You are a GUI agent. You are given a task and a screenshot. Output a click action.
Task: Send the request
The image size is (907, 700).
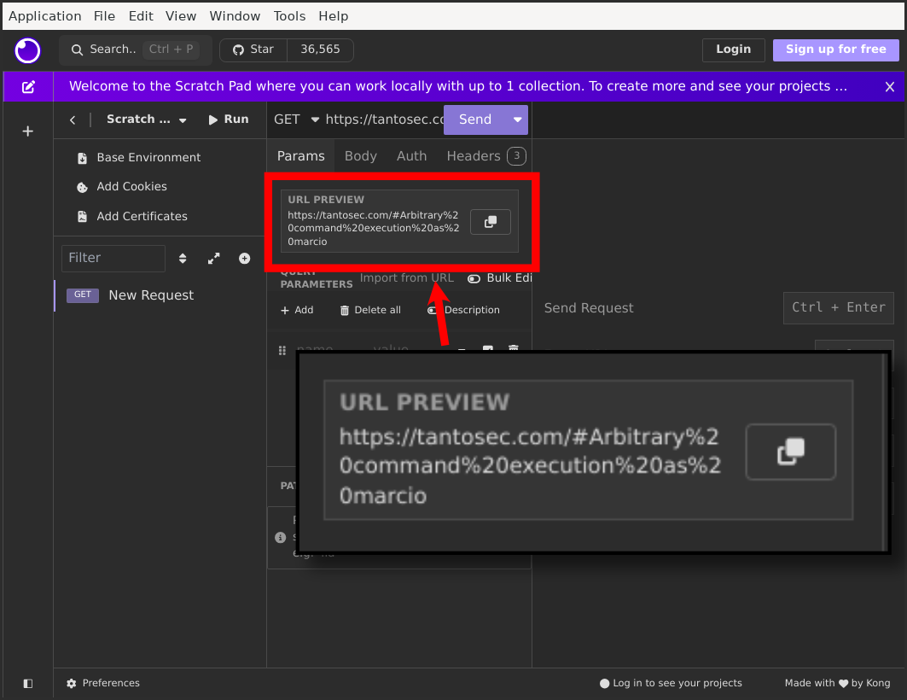[474, 120]
